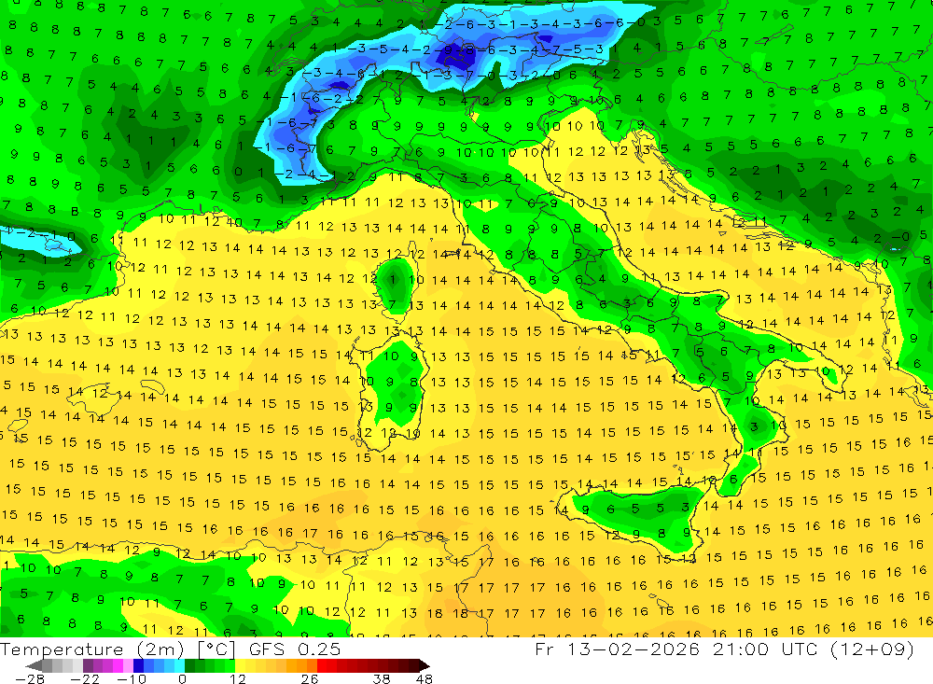The height and width of the screenshot is (684, 933).
Task: Click the dark blue swatch right of pink
Action: pos(139,666)
